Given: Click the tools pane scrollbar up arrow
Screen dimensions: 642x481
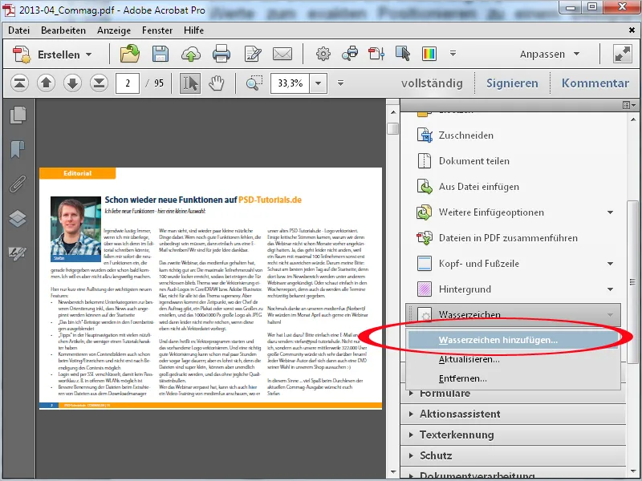Looking at the screenshot, I should (633, 119).
